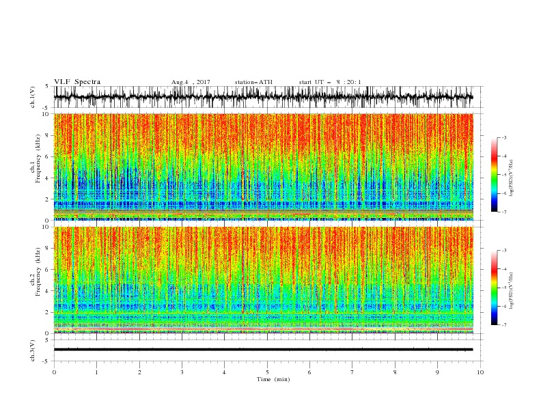Click the "10" kHz tick on the ch.2 spectrogram axis

point(46,227)
